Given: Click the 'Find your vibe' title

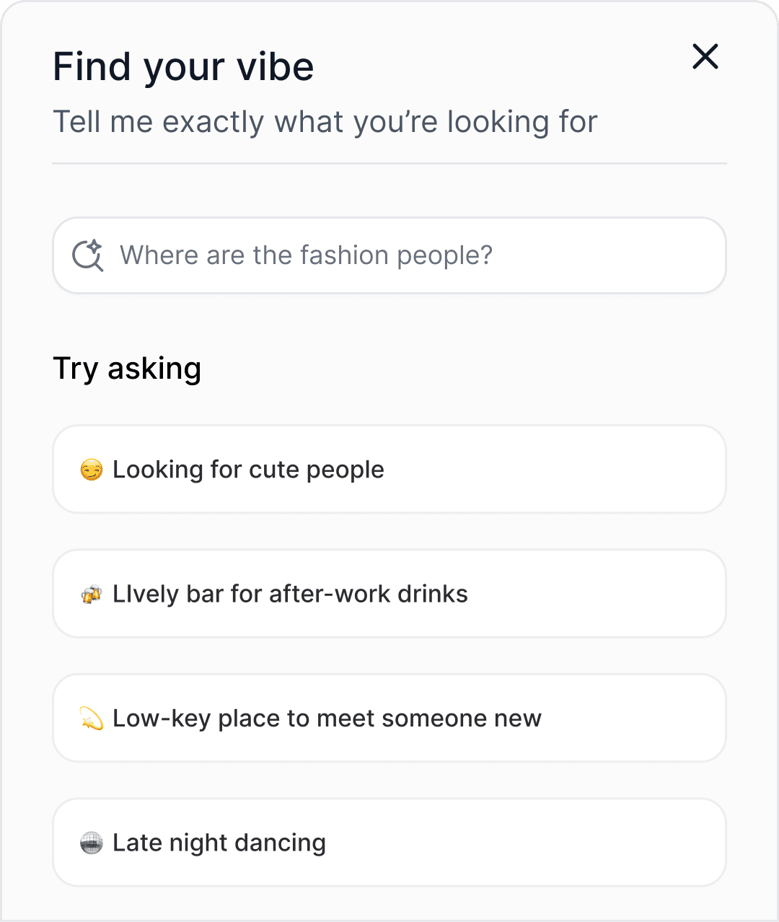Looking at the screenshot, I should [183, 67].
